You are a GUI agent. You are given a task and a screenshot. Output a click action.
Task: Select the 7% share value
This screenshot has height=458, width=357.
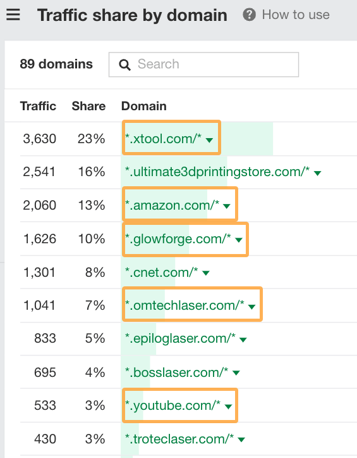[x=95, y=305]
